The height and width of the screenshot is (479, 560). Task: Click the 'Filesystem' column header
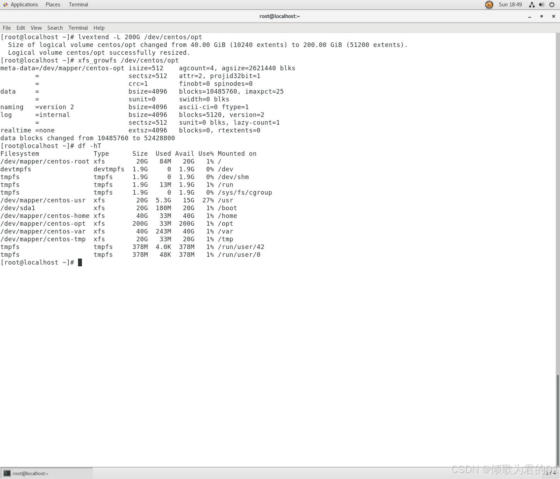point(20,154)
